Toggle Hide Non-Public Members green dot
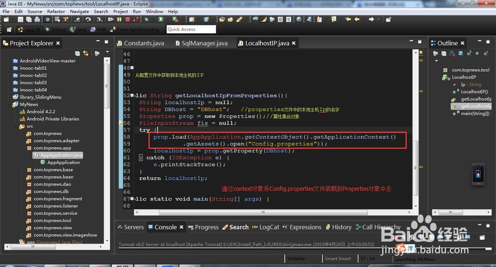Image resolution: width=496 pixels, height=267 pixels. point(477,53)
